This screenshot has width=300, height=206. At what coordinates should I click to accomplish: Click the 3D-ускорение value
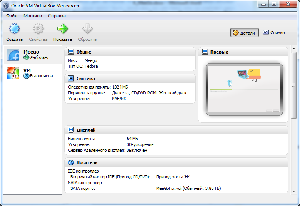click(x=140, y=144)
